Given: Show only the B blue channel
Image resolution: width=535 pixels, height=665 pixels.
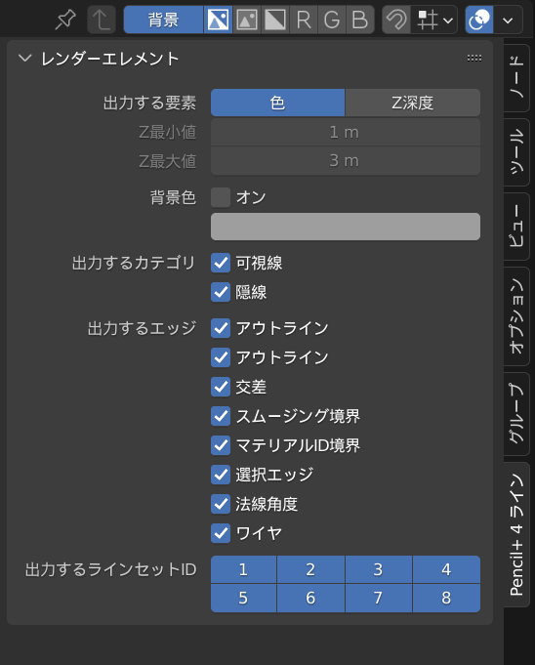Looking at the screenshot, I should 360,20.
